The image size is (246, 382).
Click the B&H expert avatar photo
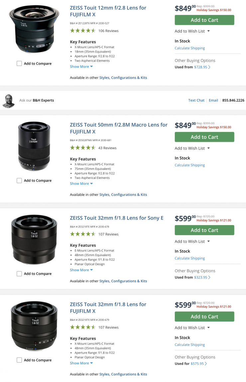pos(9,101)
